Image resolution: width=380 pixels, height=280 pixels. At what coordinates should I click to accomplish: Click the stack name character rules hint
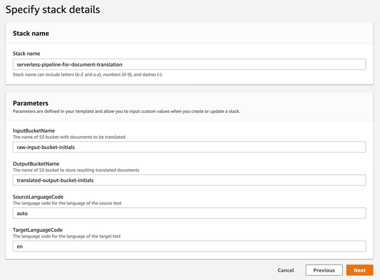[88, 75]
